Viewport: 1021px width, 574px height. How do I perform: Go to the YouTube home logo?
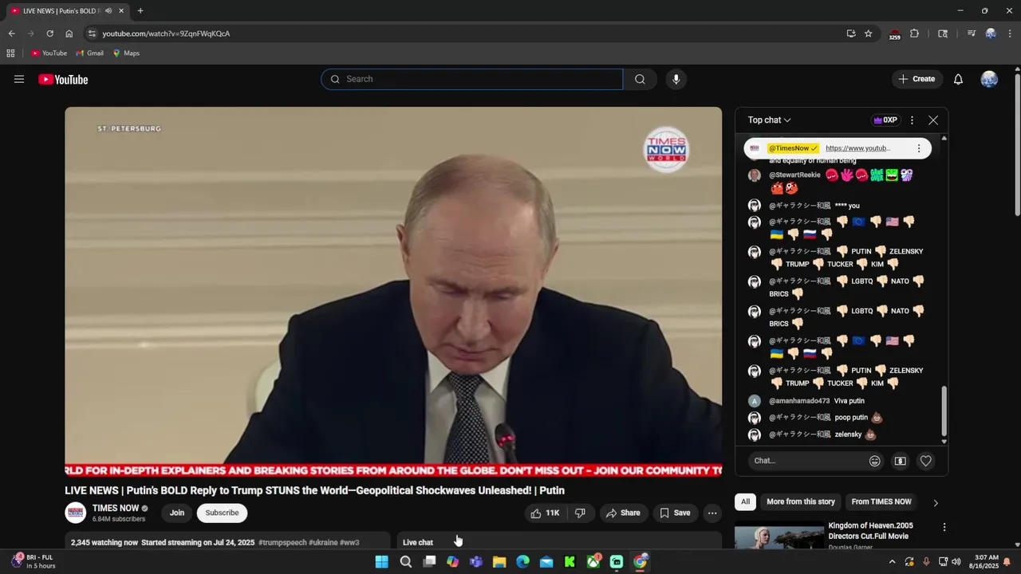pos(63,79)
